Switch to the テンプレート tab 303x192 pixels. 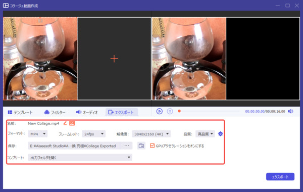[20, 112]
